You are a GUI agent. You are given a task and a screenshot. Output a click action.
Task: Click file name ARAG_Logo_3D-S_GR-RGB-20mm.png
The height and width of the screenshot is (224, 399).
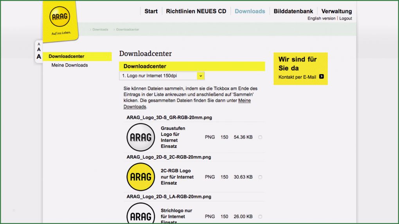click(169, 117)
